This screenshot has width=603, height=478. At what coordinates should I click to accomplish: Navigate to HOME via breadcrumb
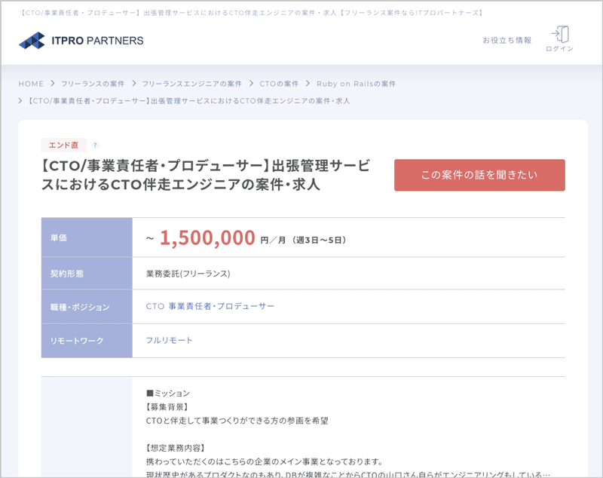29,84
